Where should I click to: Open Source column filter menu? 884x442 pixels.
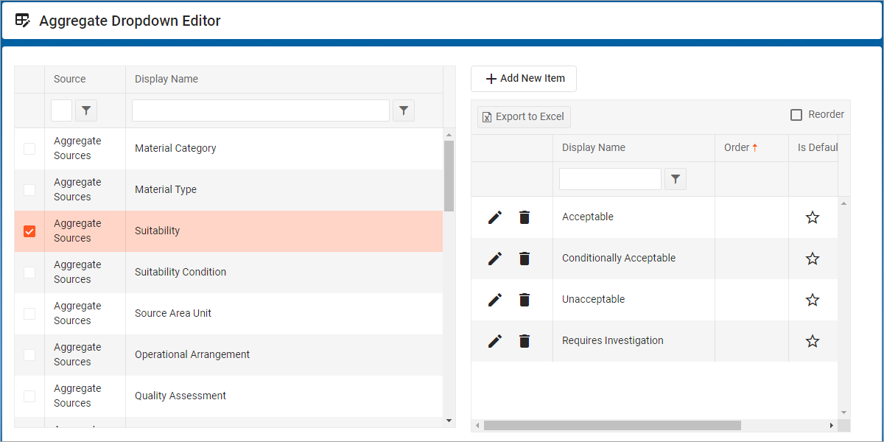(x=86, y=110)
